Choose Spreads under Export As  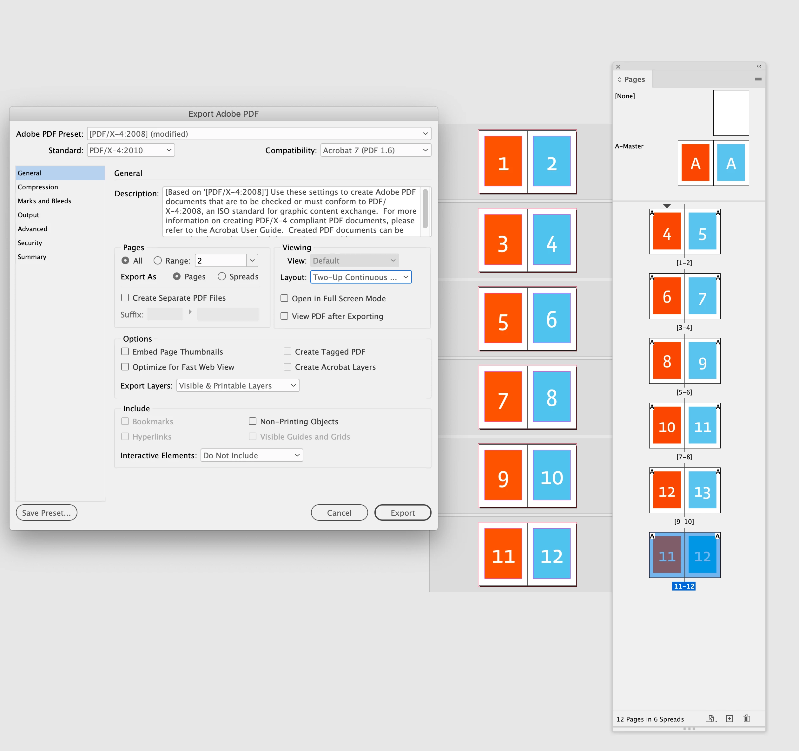(222, 276)
